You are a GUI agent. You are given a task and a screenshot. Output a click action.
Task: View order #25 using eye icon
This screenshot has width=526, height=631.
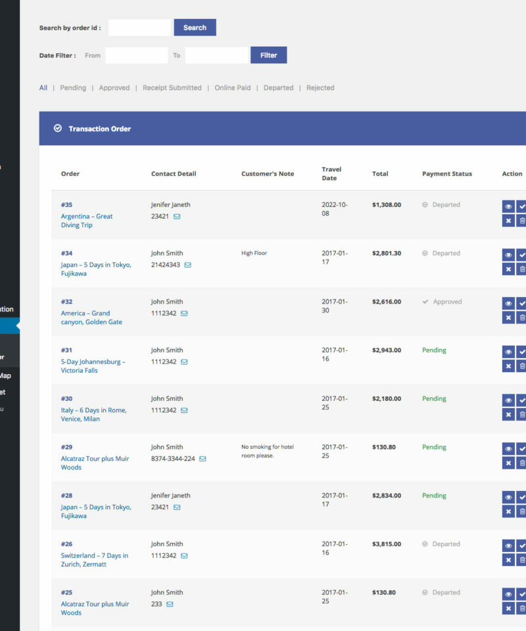[508, 594]
